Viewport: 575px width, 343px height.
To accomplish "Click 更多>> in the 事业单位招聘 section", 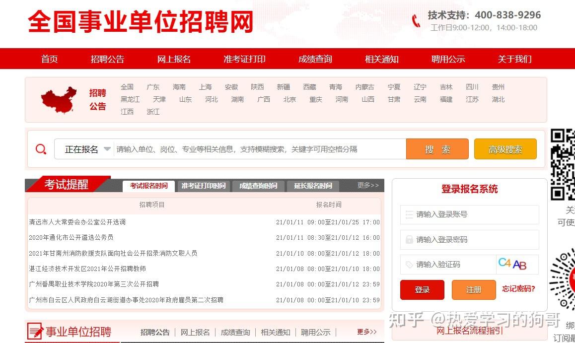I will [x=367, y=332].
